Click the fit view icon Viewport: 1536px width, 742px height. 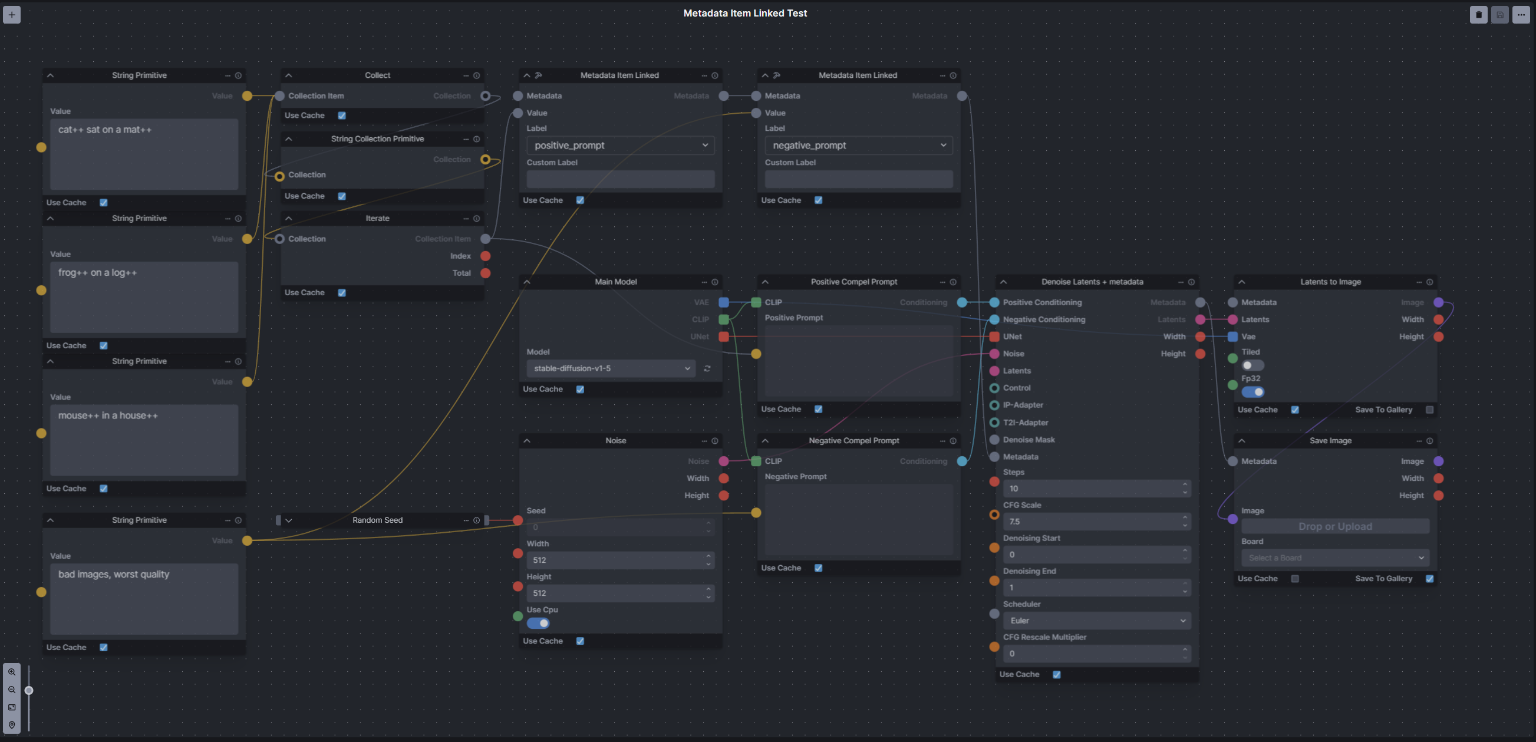pos(12,707)
